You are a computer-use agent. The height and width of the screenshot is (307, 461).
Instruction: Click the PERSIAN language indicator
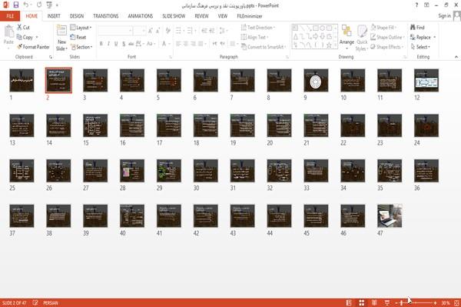tap(51, 302)
